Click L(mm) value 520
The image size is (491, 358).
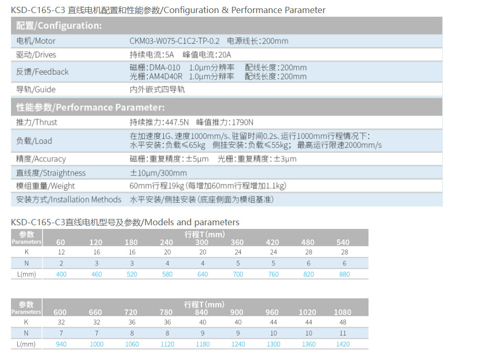(132, 274)
